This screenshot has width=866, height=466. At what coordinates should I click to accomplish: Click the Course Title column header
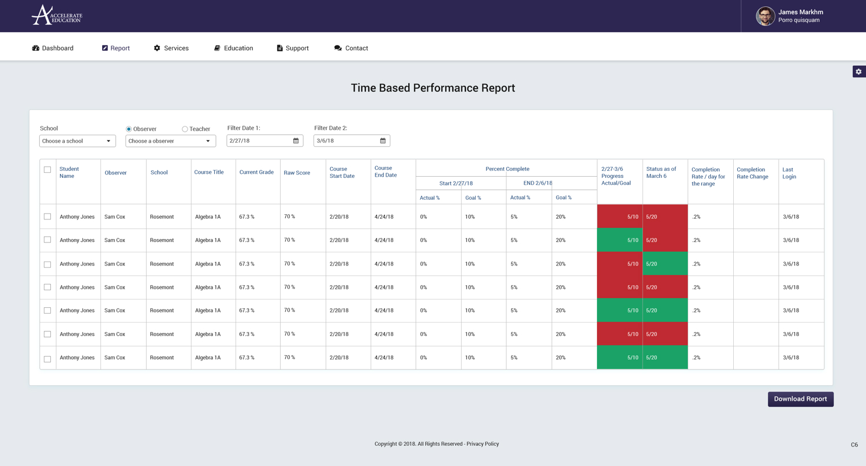point(209,172)
